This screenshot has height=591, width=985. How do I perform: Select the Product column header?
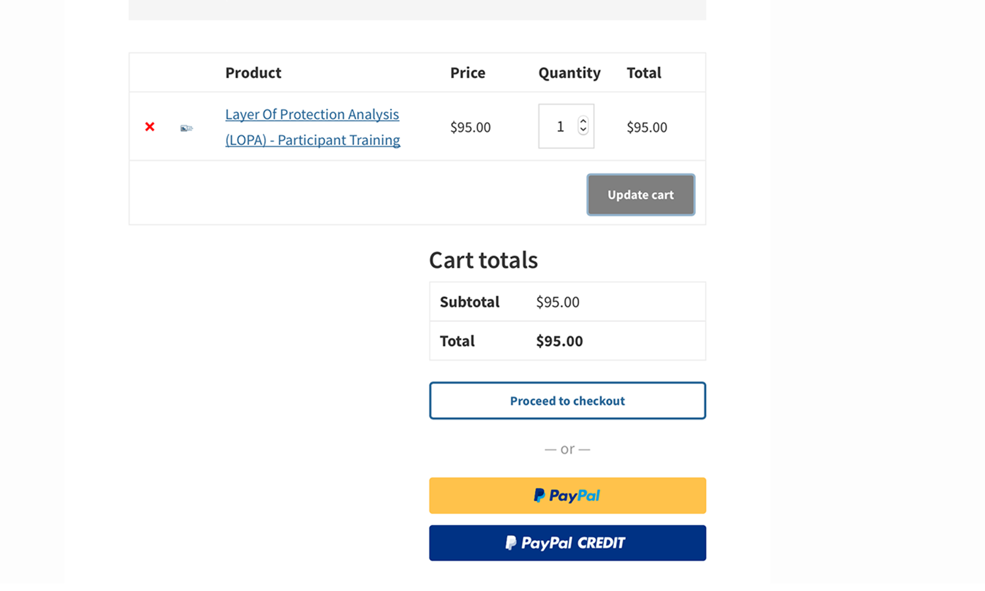tap(253, 73)
